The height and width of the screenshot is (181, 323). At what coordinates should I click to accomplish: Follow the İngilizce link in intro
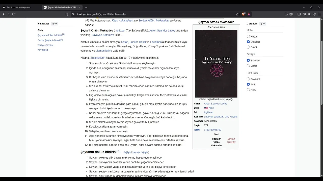click(x=120, y=30)
